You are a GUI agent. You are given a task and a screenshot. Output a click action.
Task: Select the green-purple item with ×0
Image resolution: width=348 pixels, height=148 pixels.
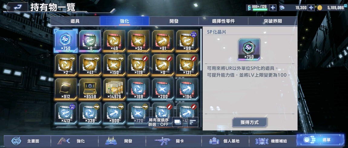tap(90, 41)
